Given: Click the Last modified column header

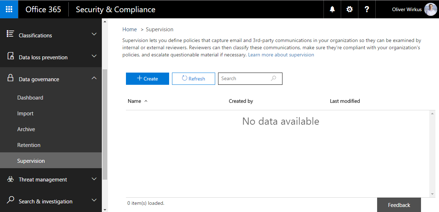Looking at the screenshot, I should [x=345, y=101].
